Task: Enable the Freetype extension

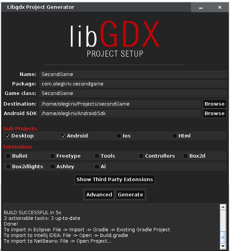Action: coord(52,156)
